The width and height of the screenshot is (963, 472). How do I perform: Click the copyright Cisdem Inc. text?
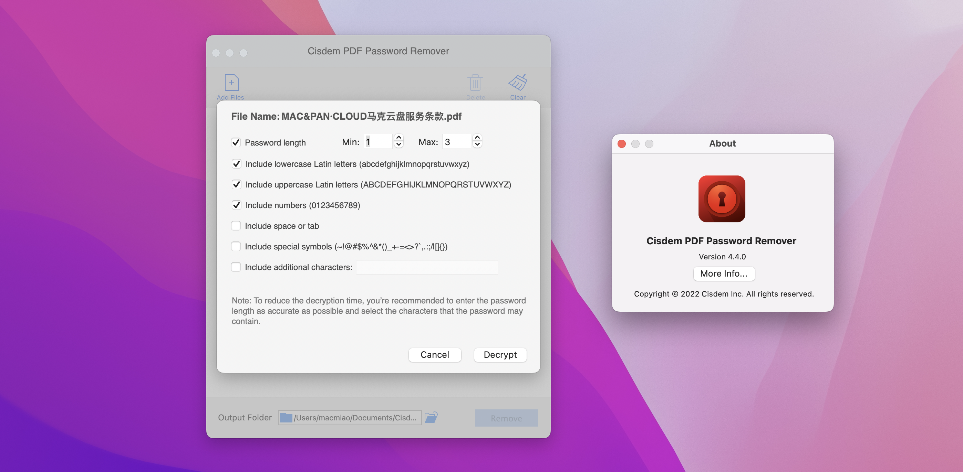click(x=723, y=294)
